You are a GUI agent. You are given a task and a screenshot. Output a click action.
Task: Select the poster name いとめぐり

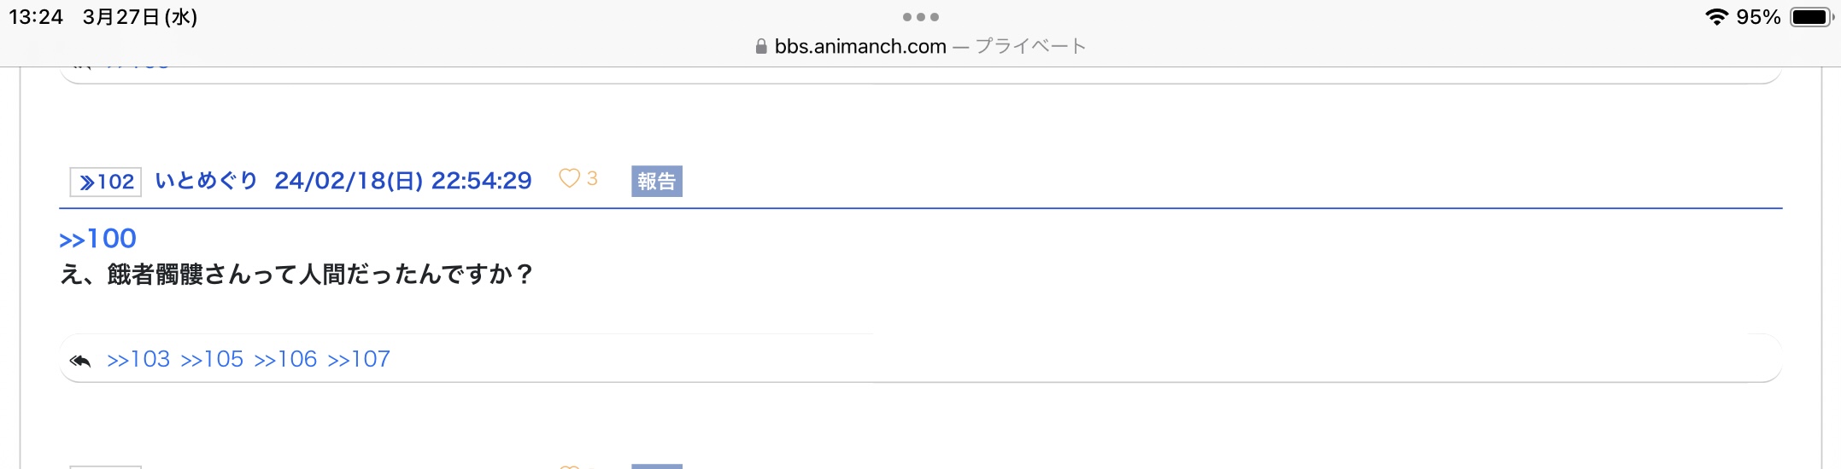(x=206, y=181)
